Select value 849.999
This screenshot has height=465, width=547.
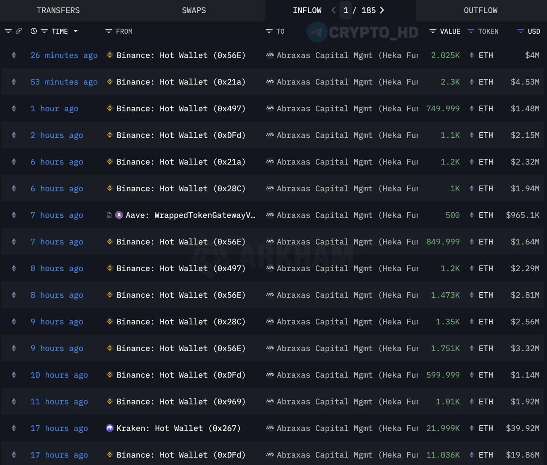point(443,242)
